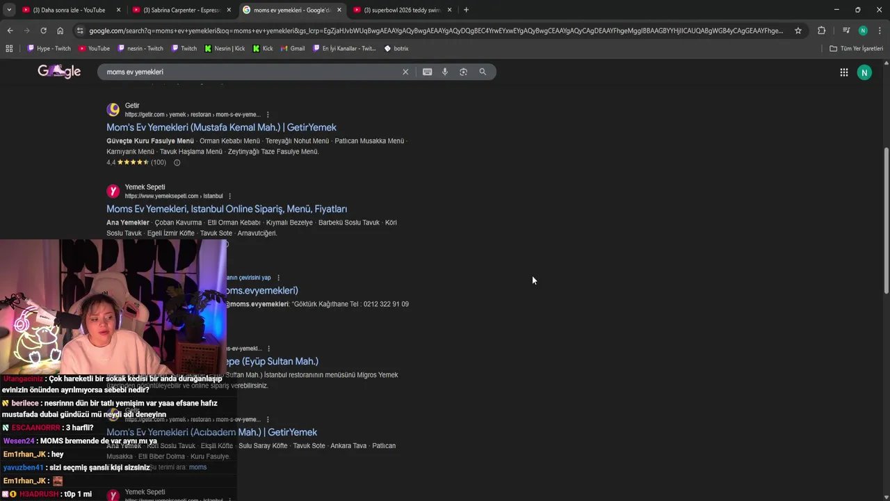Open more options for Yemek Sepeti Istanbul result
The width and height of the screenshot is (890, 501).
(229, 196)
